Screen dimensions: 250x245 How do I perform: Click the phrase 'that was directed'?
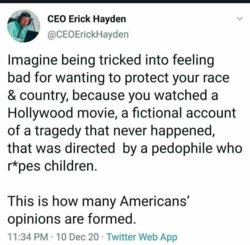[x=61, y=148]
